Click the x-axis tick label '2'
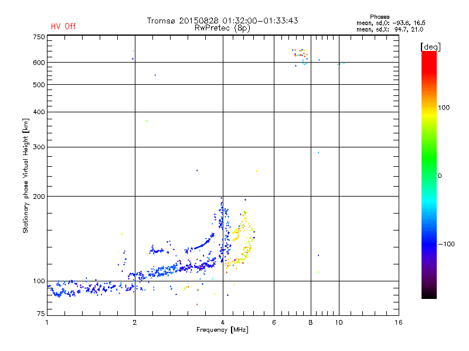469x351 pixels. [x=135, y=322]
